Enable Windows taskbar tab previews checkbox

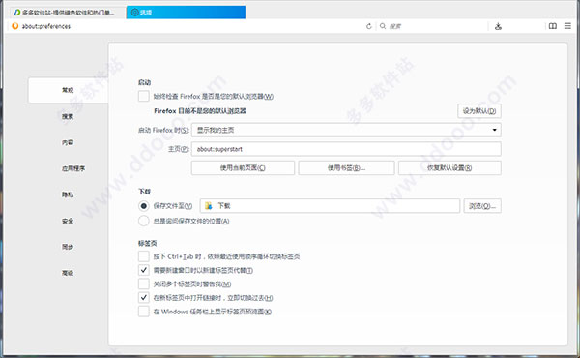coord(143,312)
